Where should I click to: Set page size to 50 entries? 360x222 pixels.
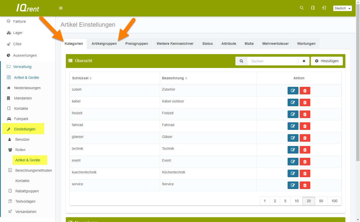point(321,201)
